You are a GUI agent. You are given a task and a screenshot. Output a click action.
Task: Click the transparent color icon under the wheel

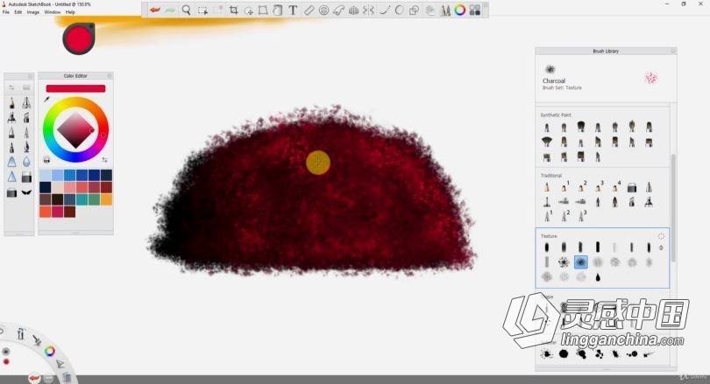coord(46,159)
